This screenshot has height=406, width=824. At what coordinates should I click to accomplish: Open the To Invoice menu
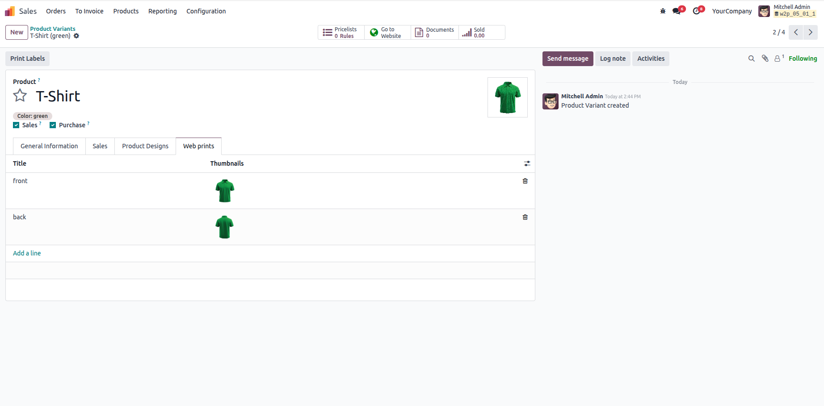tap(89, 11)
